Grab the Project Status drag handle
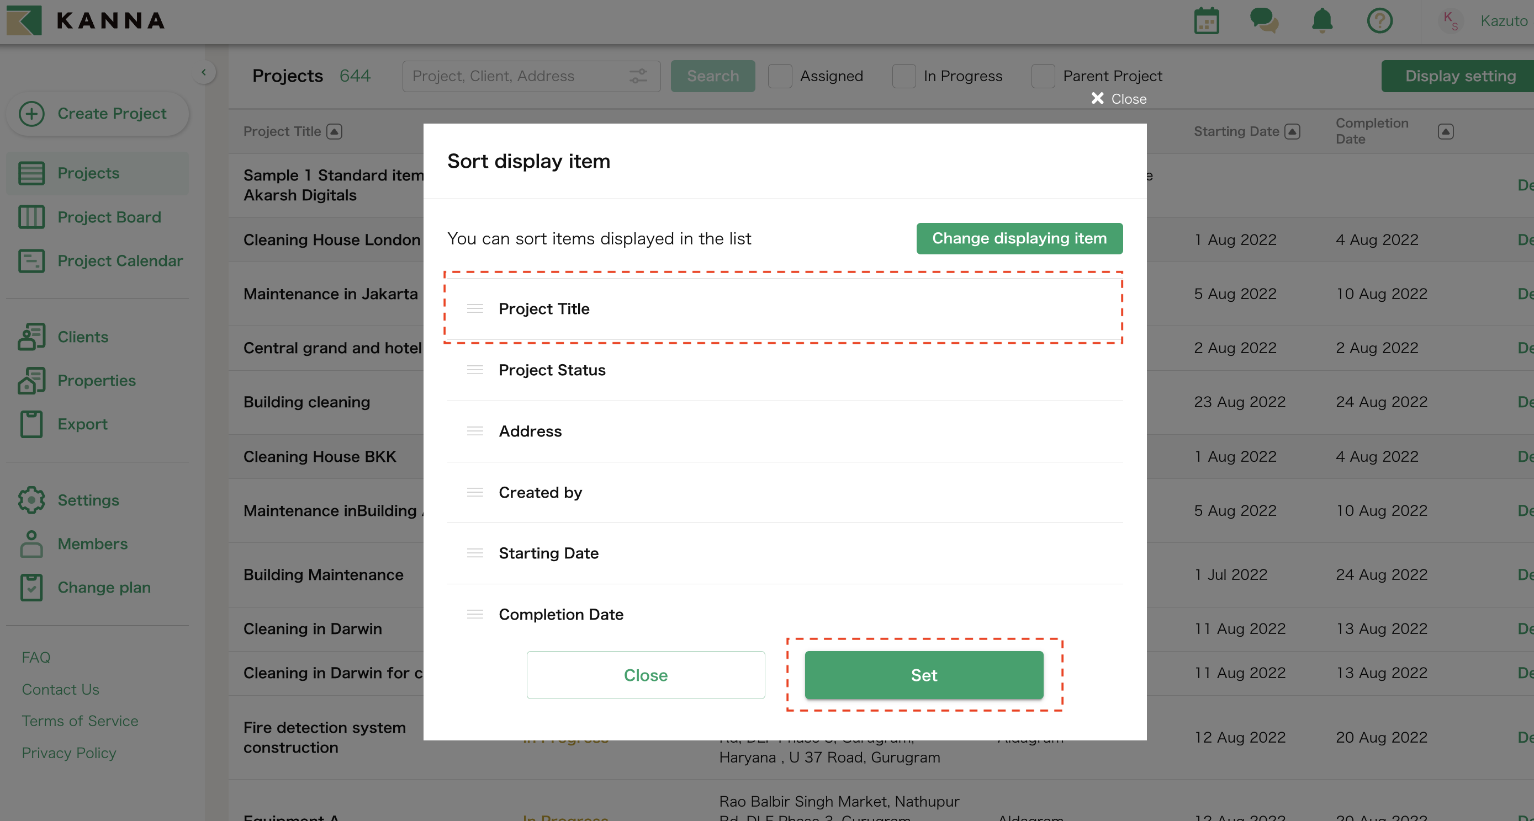Image resolution: width=1534 pixels, height=821 pixels. click(x=474, y=370)
